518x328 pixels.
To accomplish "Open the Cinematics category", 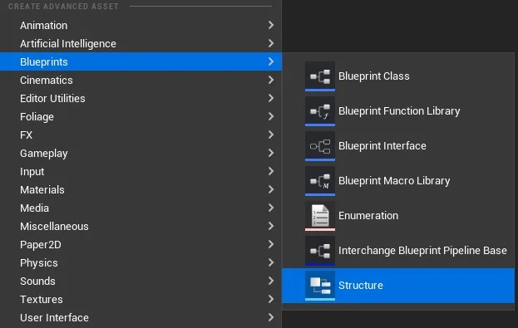I will pyautogui.click(x=141, y=80).
